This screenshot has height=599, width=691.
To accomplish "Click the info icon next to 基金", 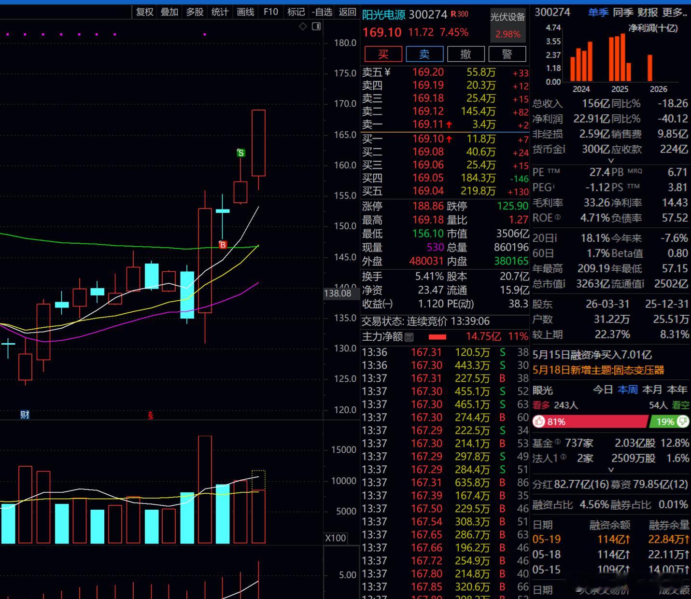I will 558,442.
